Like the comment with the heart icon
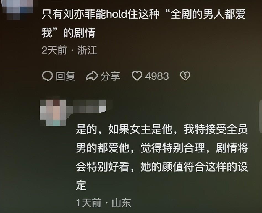 coord(137,76)
